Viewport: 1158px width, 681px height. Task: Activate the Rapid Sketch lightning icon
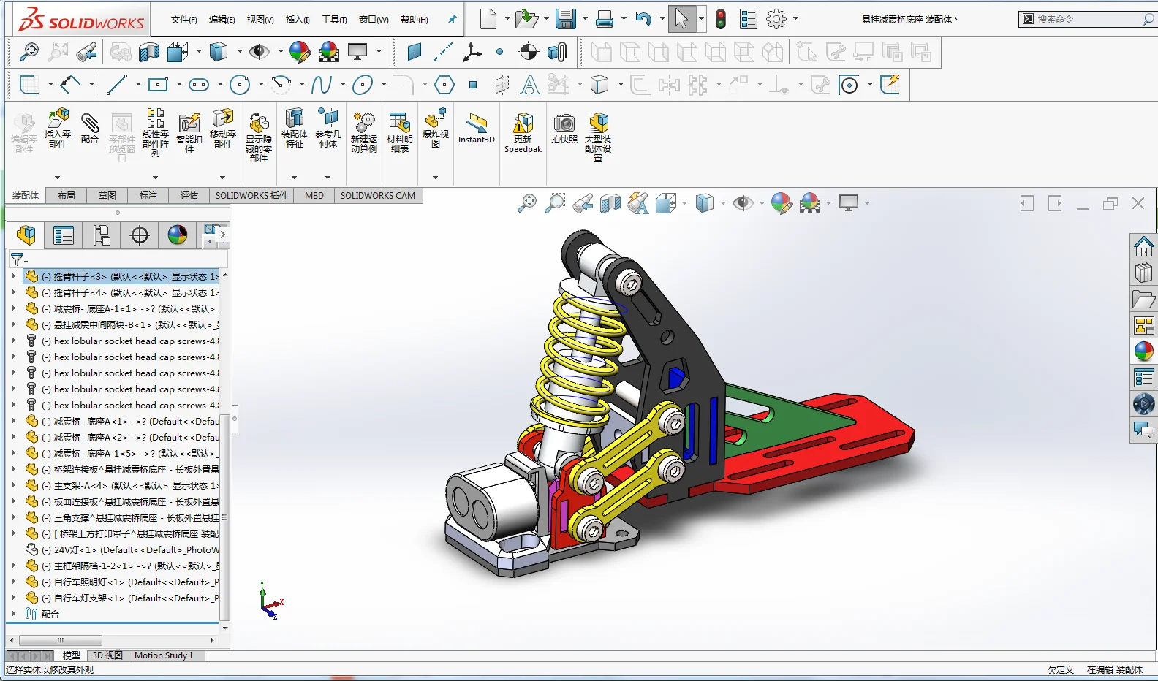coord(891,85)
